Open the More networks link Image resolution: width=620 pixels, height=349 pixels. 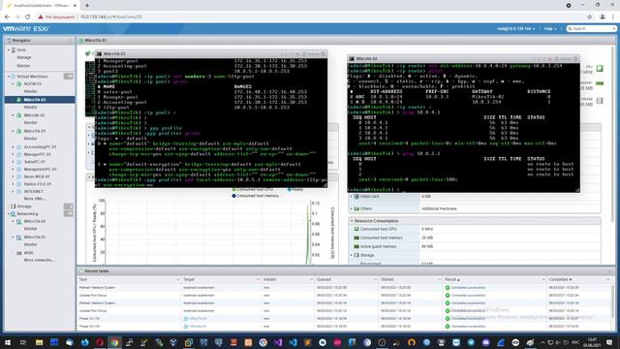pos(39,261)
